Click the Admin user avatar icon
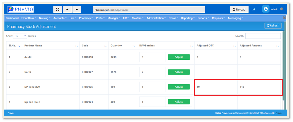This screenshot has width=293, height=122. pyautogui.click(x=265, y=9)
